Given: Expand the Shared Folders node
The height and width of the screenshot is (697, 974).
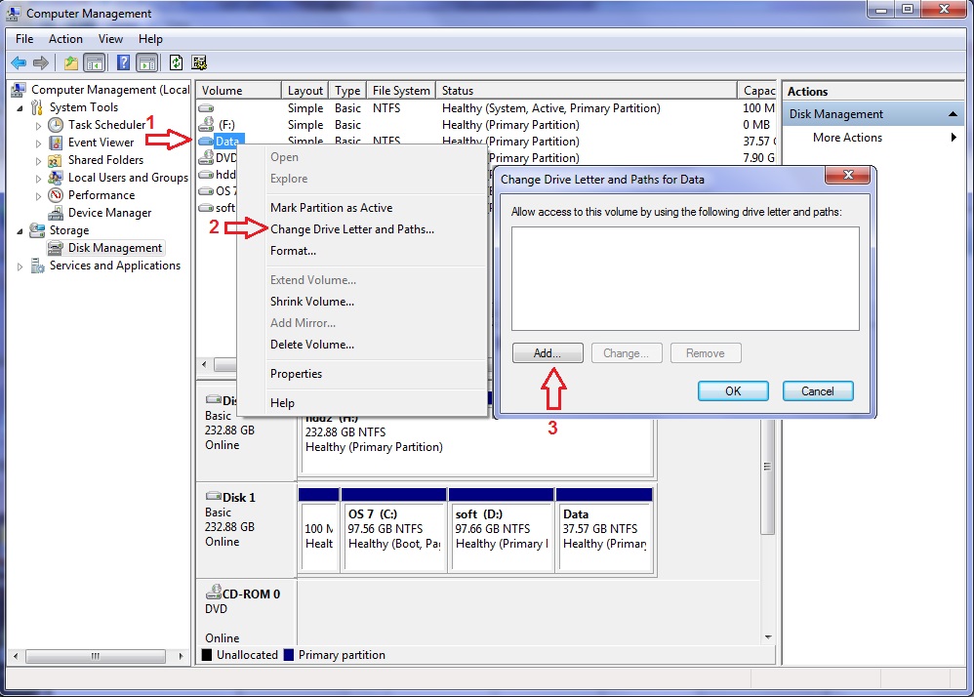Looking at the screenshot, I should pyautogui.click(x=38, y=161).
